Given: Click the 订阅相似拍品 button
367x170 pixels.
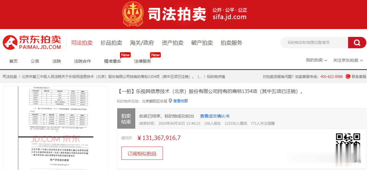Looking at the screenshot, I should [x=142, y=153].
